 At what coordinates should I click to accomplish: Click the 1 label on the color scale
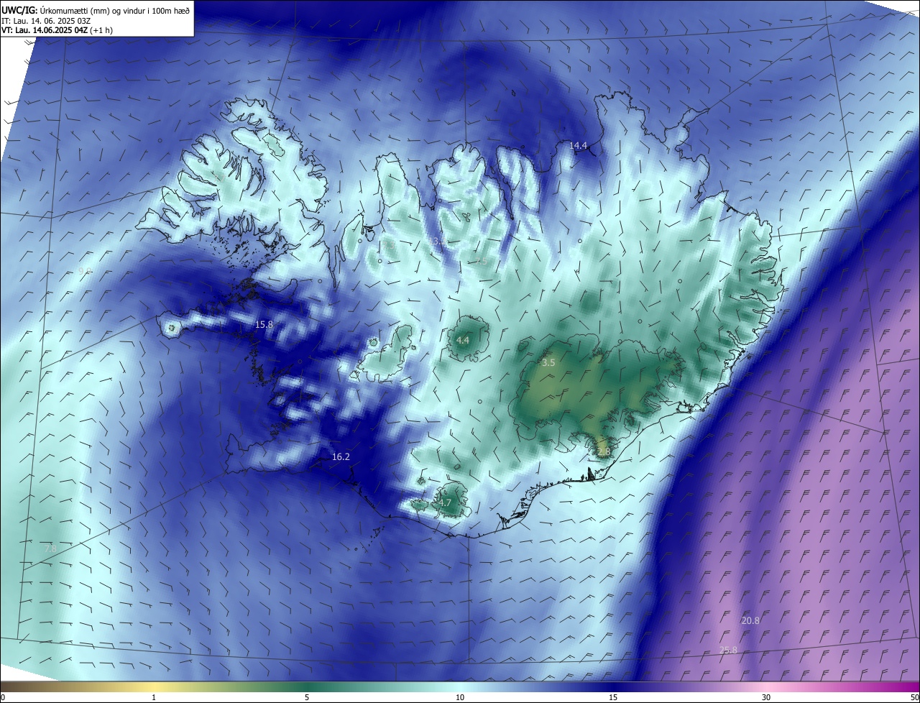(x=154, y=698)
